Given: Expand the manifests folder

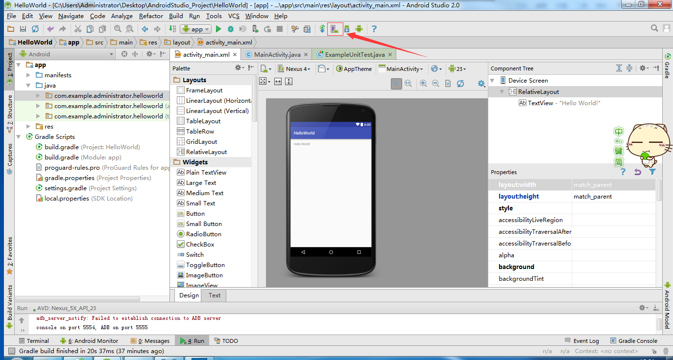Looking at the screenshot, I should pyautogui.click(x=29, y=75).
